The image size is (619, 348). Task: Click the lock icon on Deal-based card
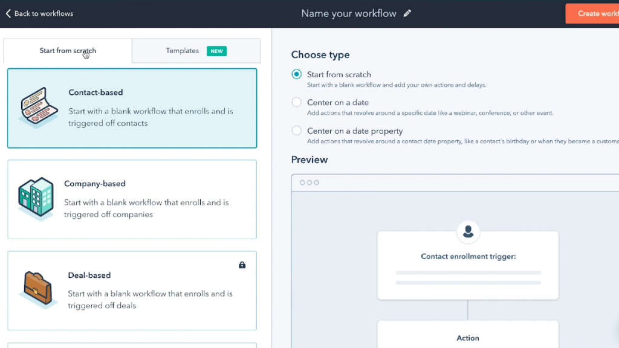tap(242, 265)
